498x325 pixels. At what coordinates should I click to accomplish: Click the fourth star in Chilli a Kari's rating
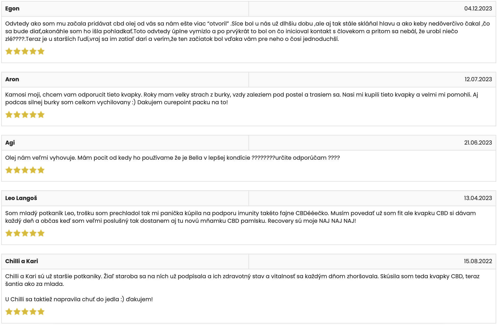point(33,312)
